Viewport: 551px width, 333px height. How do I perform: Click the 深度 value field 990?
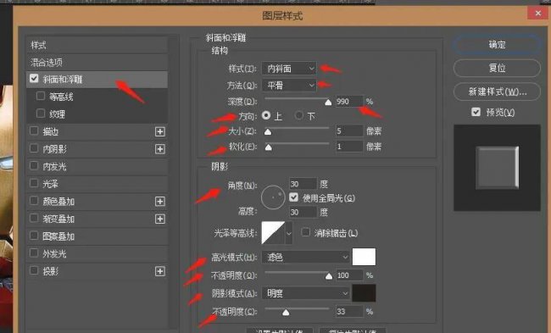(x=349, y=102)
